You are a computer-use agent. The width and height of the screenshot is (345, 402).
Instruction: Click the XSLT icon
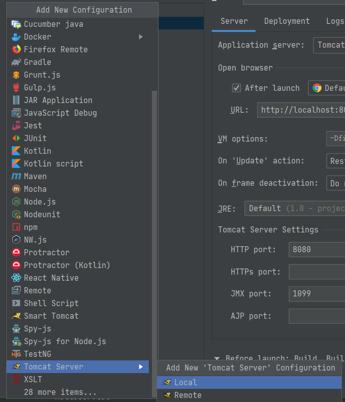16,380
